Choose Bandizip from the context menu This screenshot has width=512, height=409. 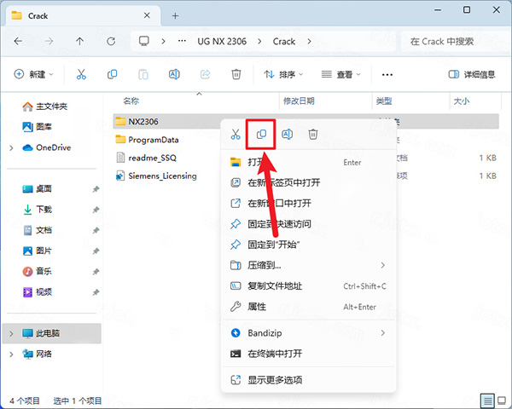(309, 332)
